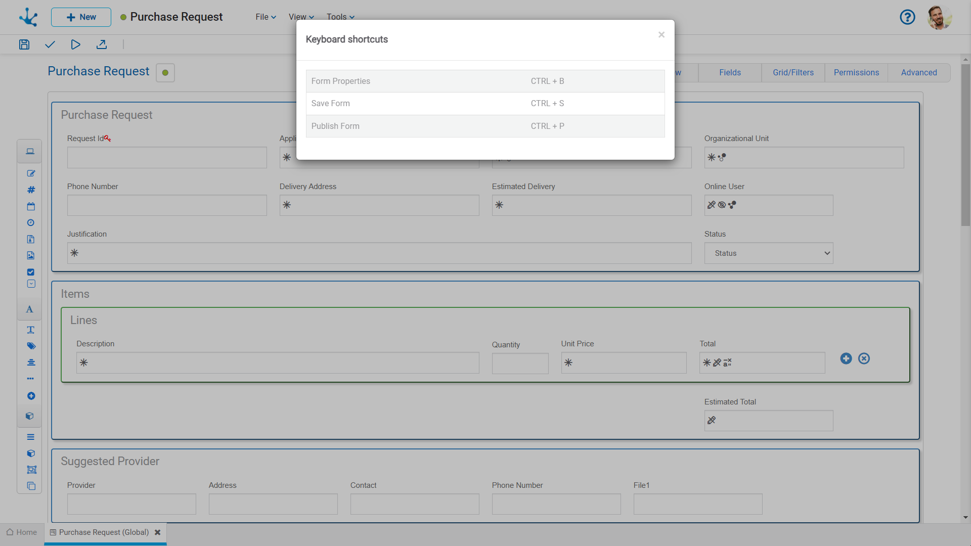Click remove line circle-x icon

864,358
